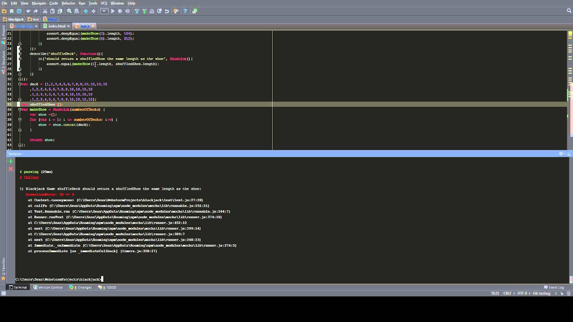The width and height of the screenshot is (573, 322).
Task: Click the Save All toolbar icon
Action: (12, 11)
